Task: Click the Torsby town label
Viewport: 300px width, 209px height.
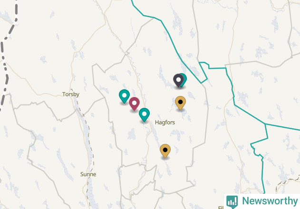Action: (71, 94)
